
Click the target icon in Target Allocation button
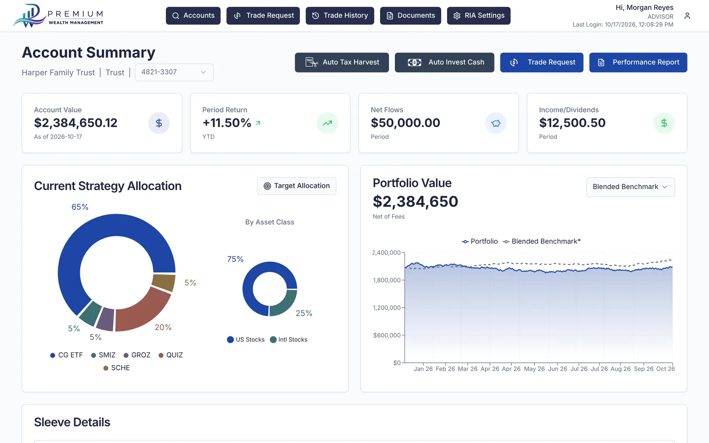[267, 186]
